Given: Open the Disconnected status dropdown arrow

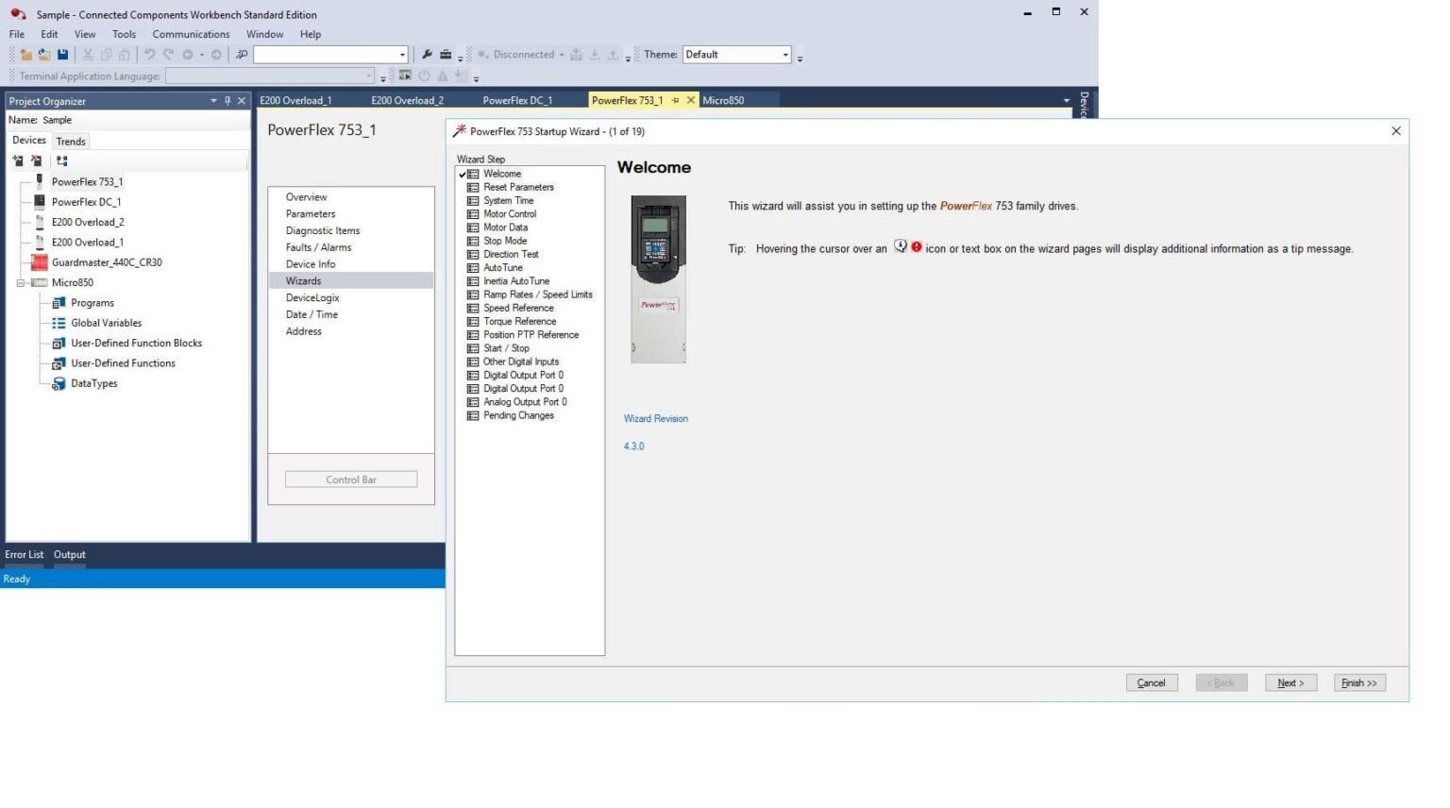Looking at the screenshot, I should coord(561,55).
